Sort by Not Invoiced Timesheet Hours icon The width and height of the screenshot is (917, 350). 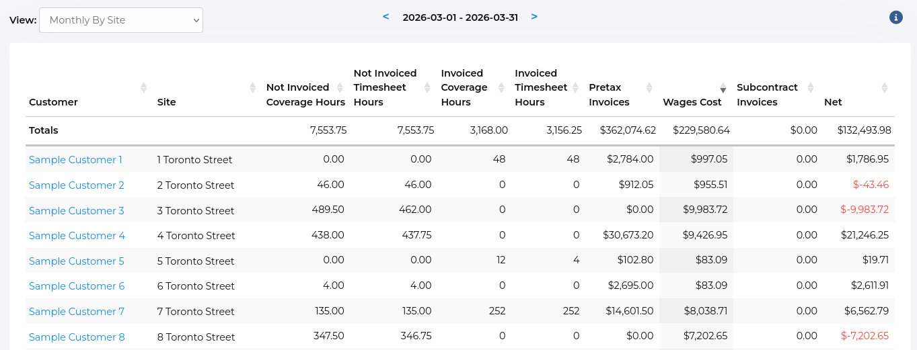(427, 88)
